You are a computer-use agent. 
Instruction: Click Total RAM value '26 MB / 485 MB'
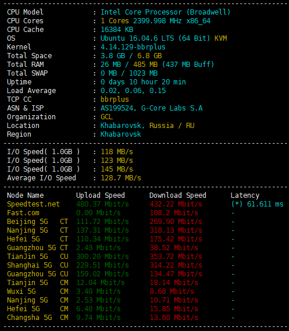(x=129, y=65)
